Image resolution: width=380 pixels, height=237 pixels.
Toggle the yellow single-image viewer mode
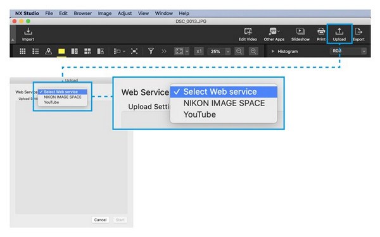61,51
